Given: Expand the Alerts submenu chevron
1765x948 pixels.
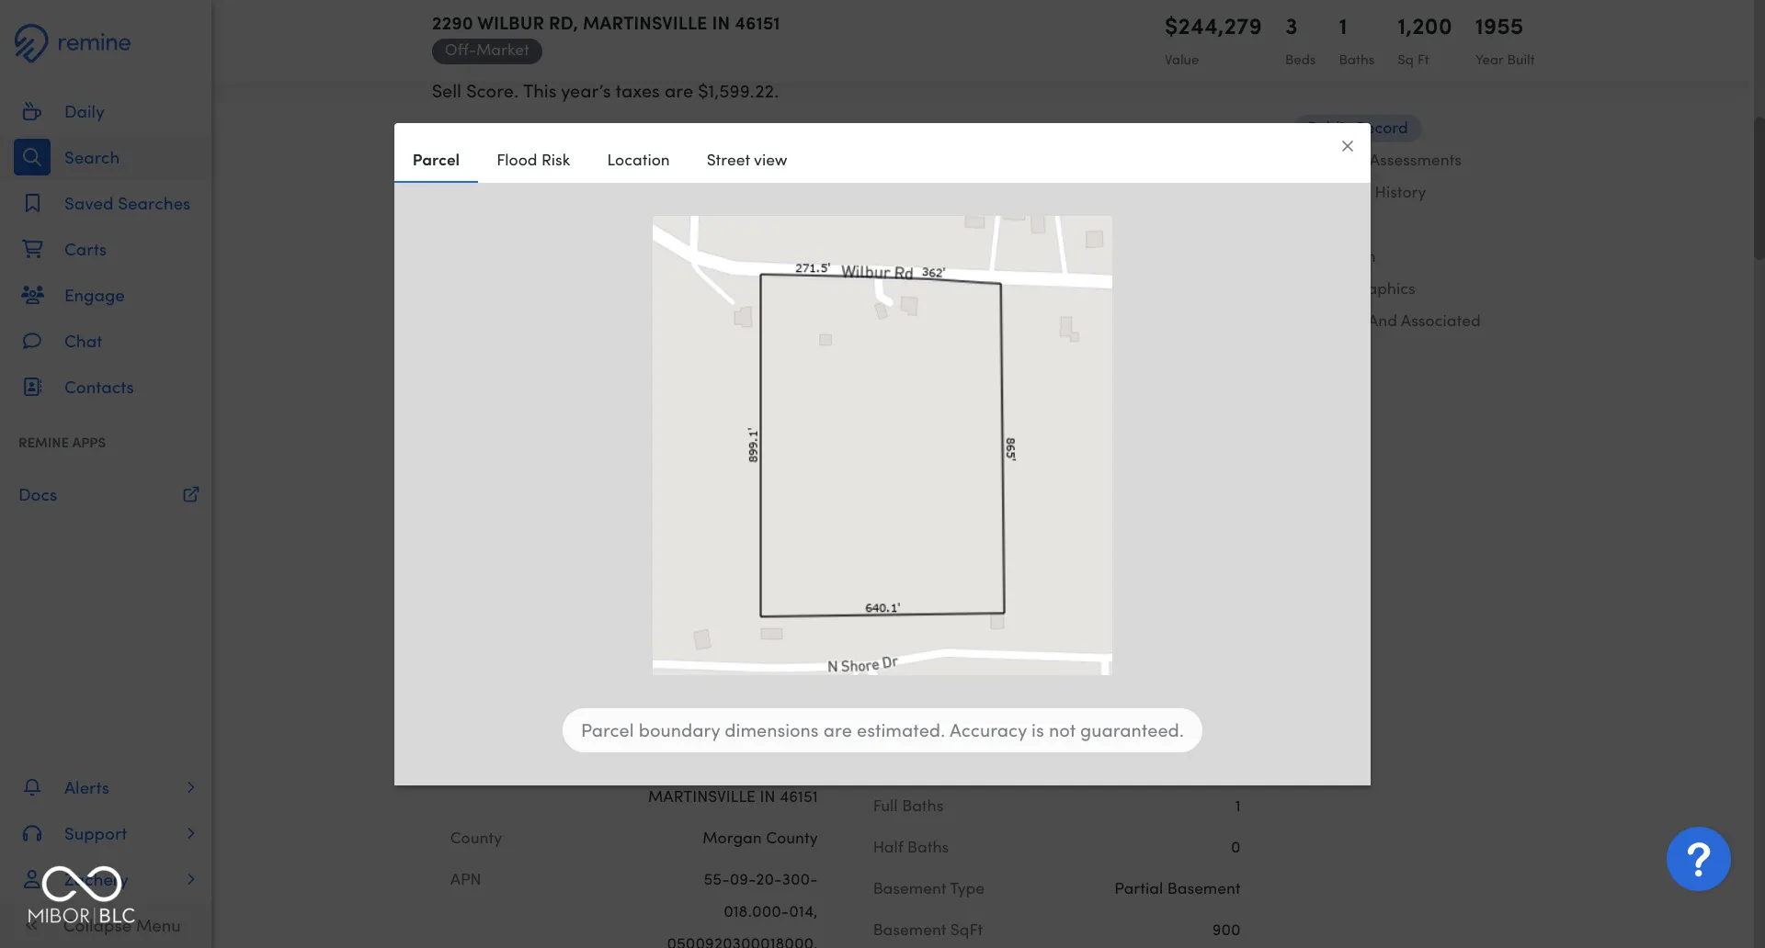Looking at the screenshot, I should [190, 788].
